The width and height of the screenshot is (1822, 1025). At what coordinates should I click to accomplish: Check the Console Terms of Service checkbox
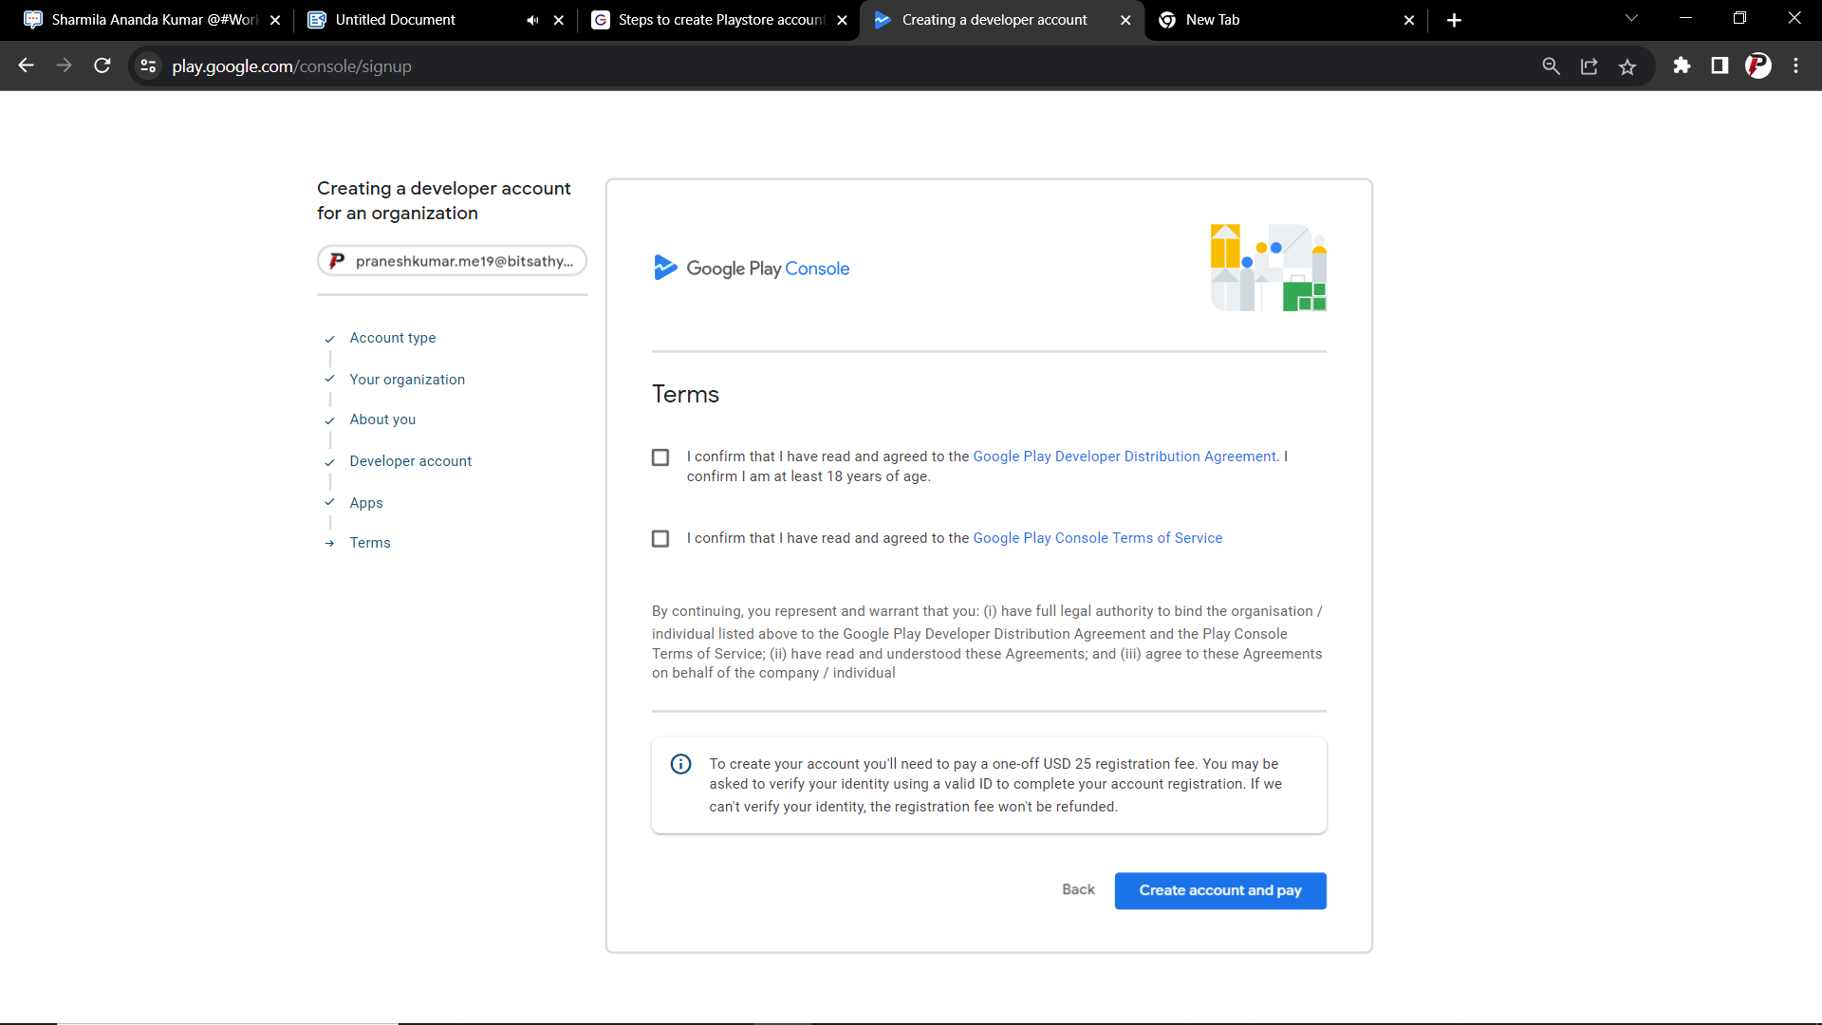click(660, 539)
